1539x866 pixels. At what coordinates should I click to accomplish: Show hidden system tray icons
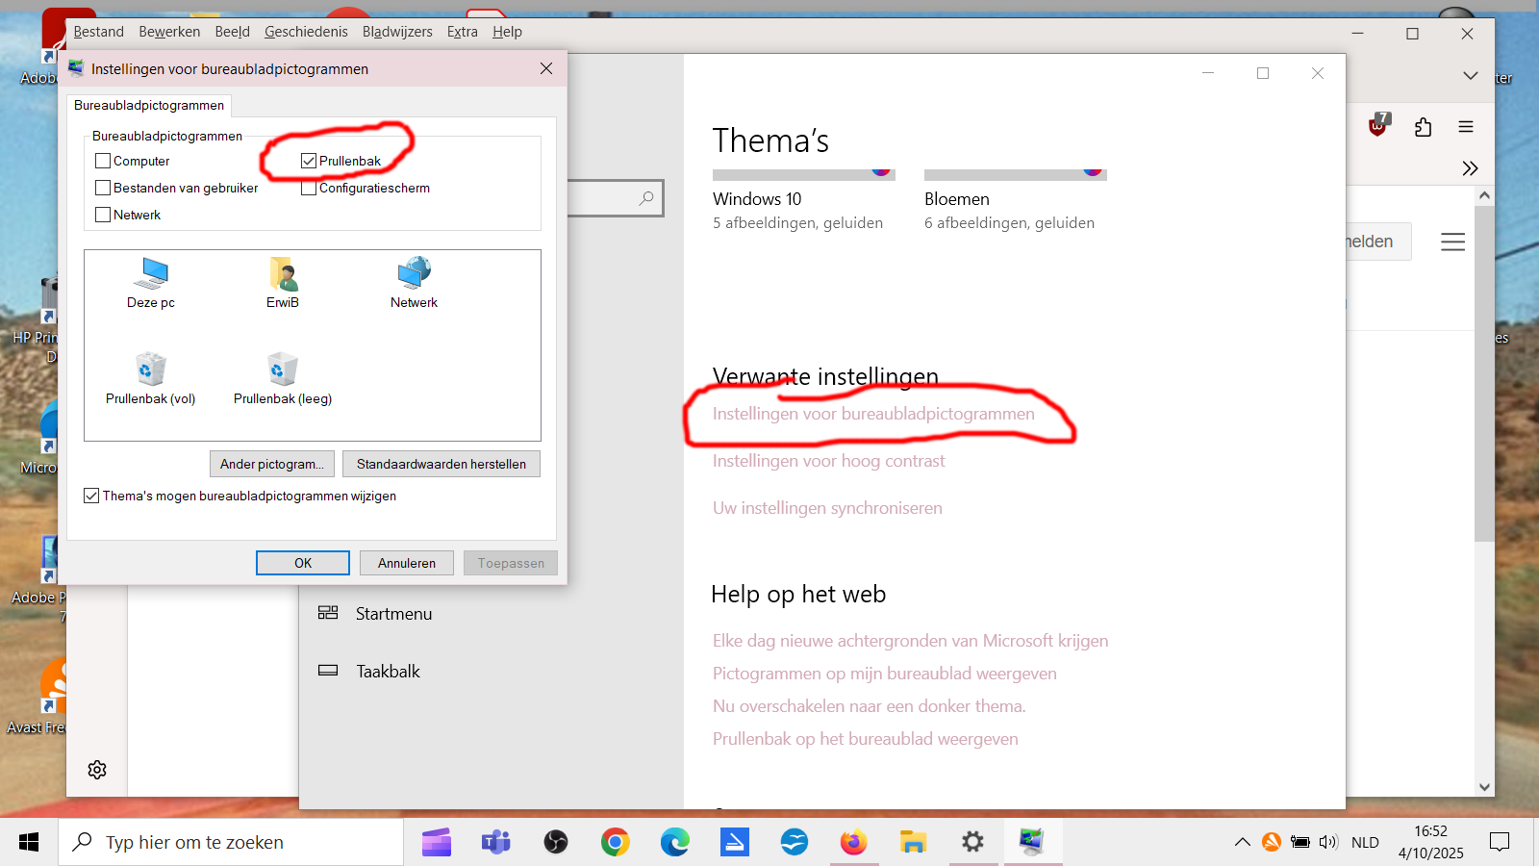pyautogui.click(x=1243, y=842)
